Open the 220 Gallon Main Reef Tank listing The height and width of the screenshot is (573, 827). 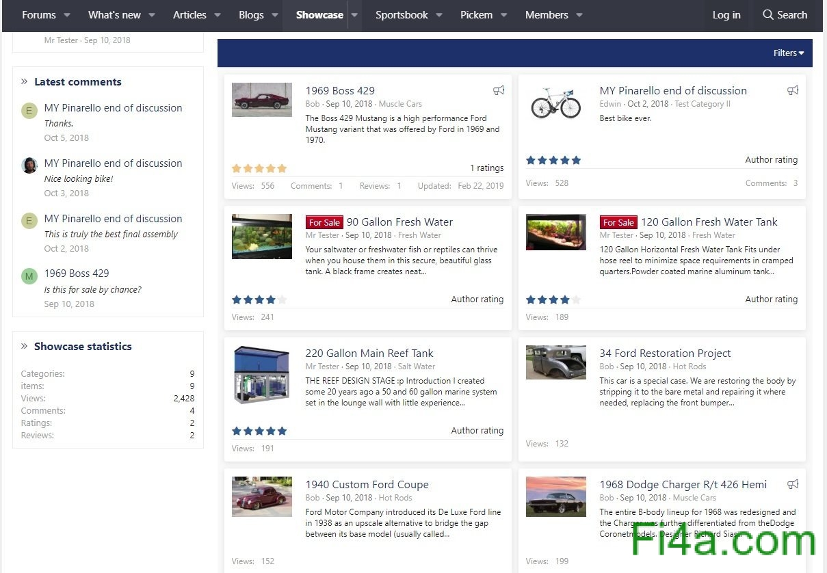pos(369,353)
